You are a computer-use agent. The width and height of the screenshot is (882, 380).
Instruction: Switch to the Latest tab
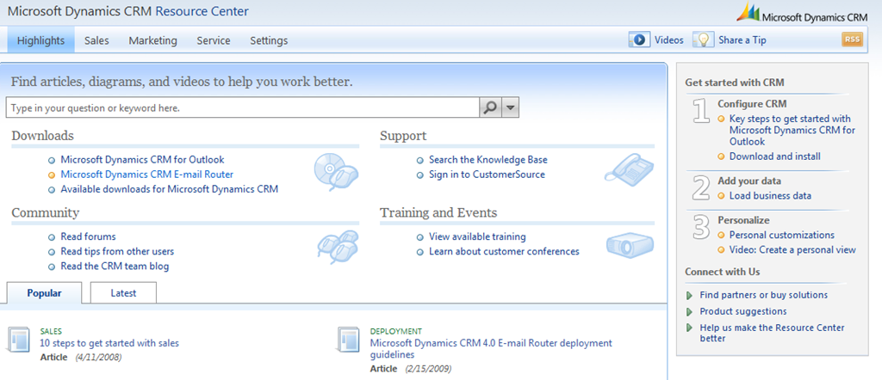click(123, 293)
